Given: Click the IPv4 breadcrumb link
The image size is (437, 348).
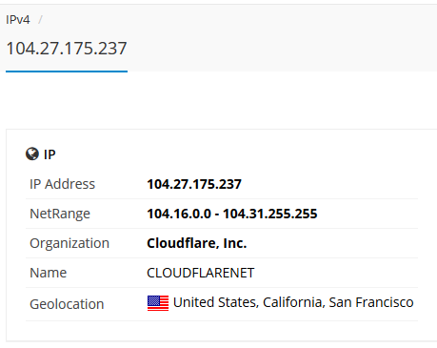Looking at the screenshot, I should 18,20.
